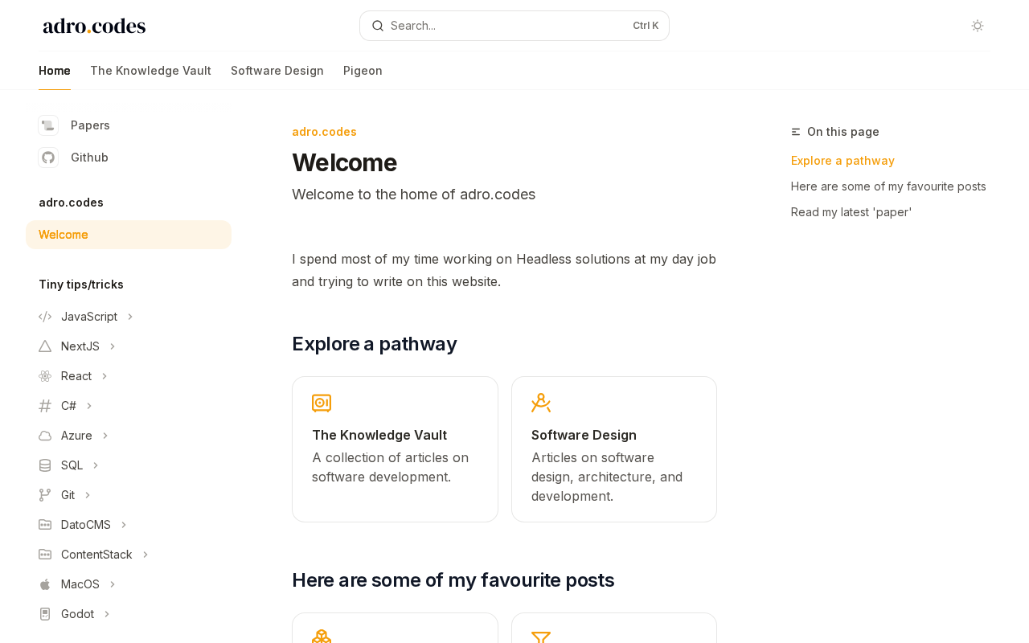Open the Pigeon tab
1029x643 pixels.
pos(363,71)
